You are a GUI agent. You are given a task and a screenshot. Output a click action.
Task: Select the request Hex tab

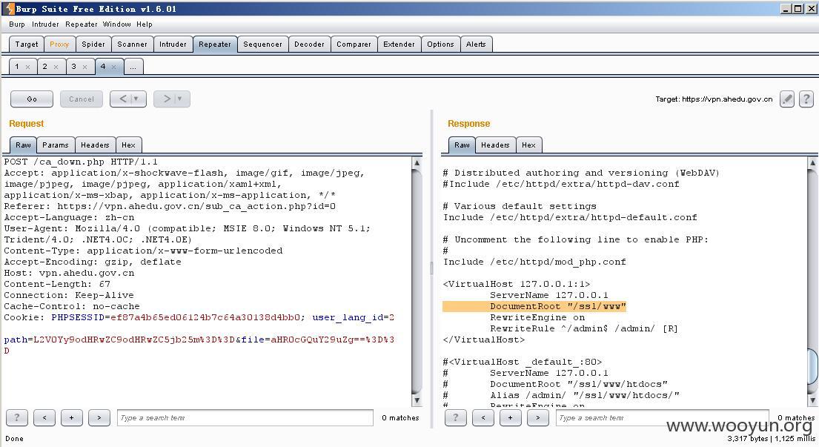[x=128, y=145]
